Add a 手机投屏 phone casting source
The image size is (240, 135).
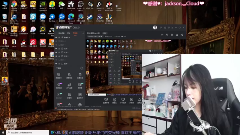click(x=123, y=101)
